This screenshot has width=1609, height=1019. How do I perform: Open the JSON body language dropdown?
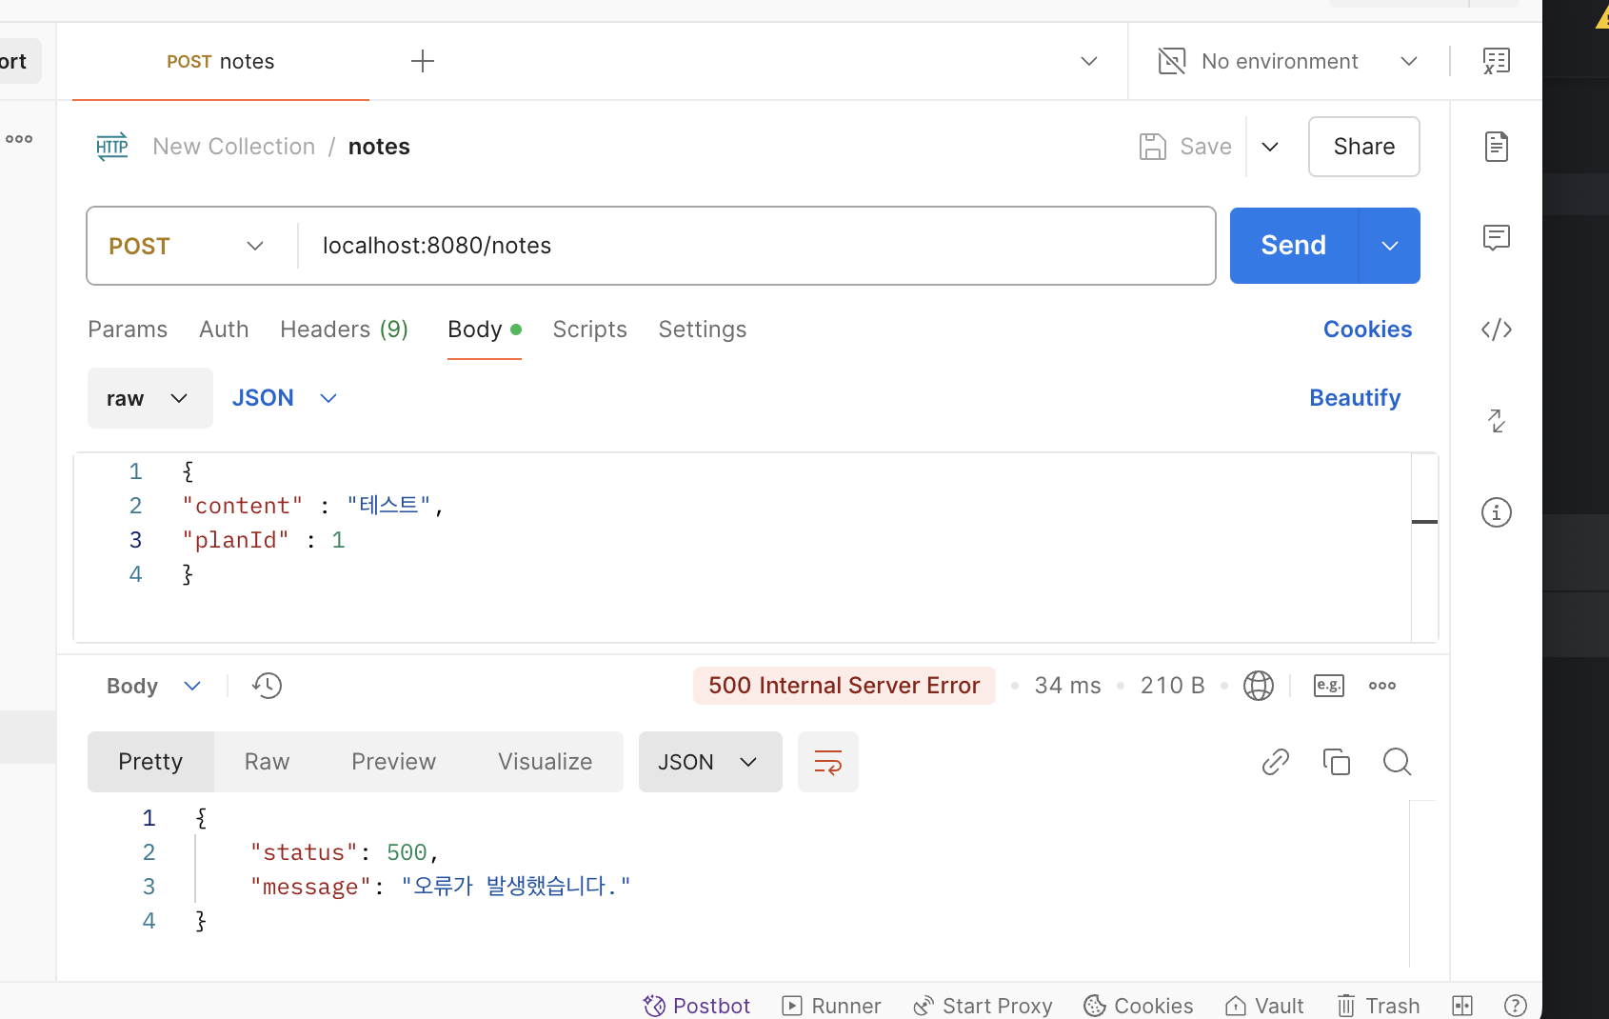click(285, 398)
